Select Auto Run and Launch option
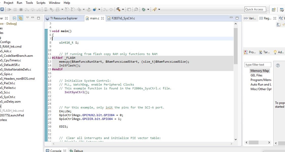285x152 pixels. coord(261,85)
